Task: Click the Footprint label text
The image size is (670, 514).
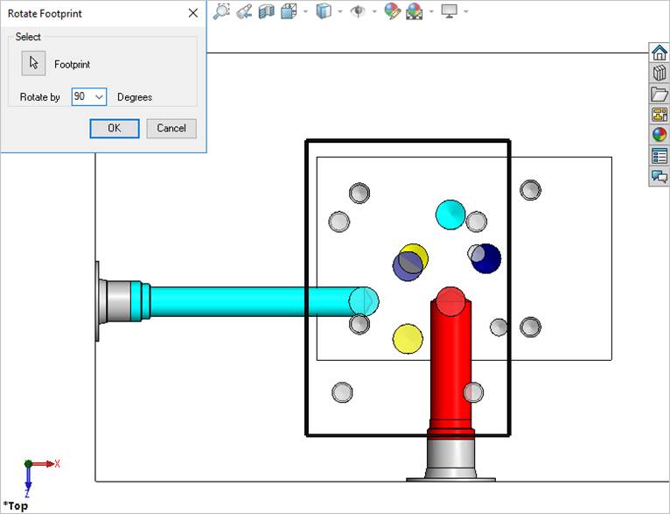Action: pyautogui.click(x=73, y=65)
